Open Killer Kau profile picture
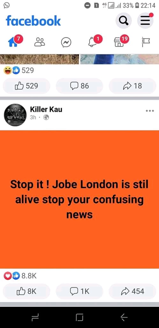 15,115
